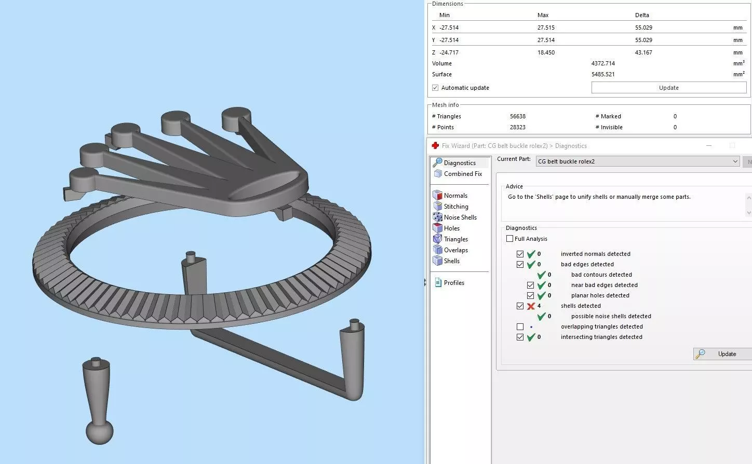Click the red X shells status icon
This screenshot has height=464, width=752.
pyautogui.click(x=531, y=306)
